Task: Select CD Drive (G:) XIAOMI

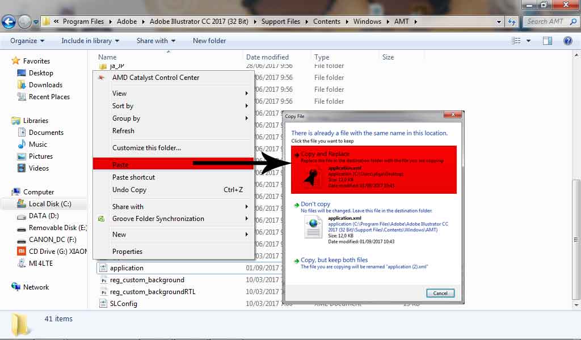Action: click(x=58, y=251)
